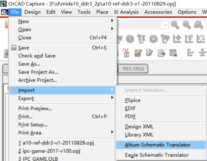Expand the Import submenu
This screenshot has width=207, height=161.
click(62, 90)
